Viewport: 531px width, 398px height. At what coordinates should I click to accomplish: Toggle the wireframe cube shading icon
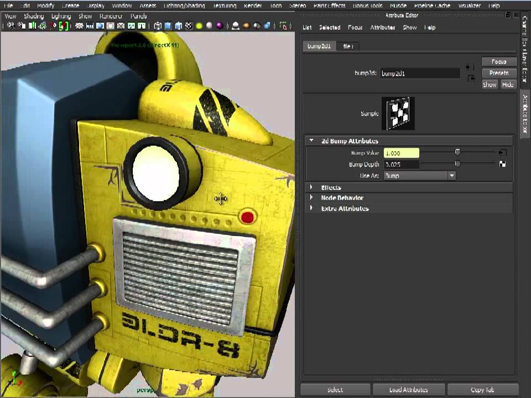point(158,26)
